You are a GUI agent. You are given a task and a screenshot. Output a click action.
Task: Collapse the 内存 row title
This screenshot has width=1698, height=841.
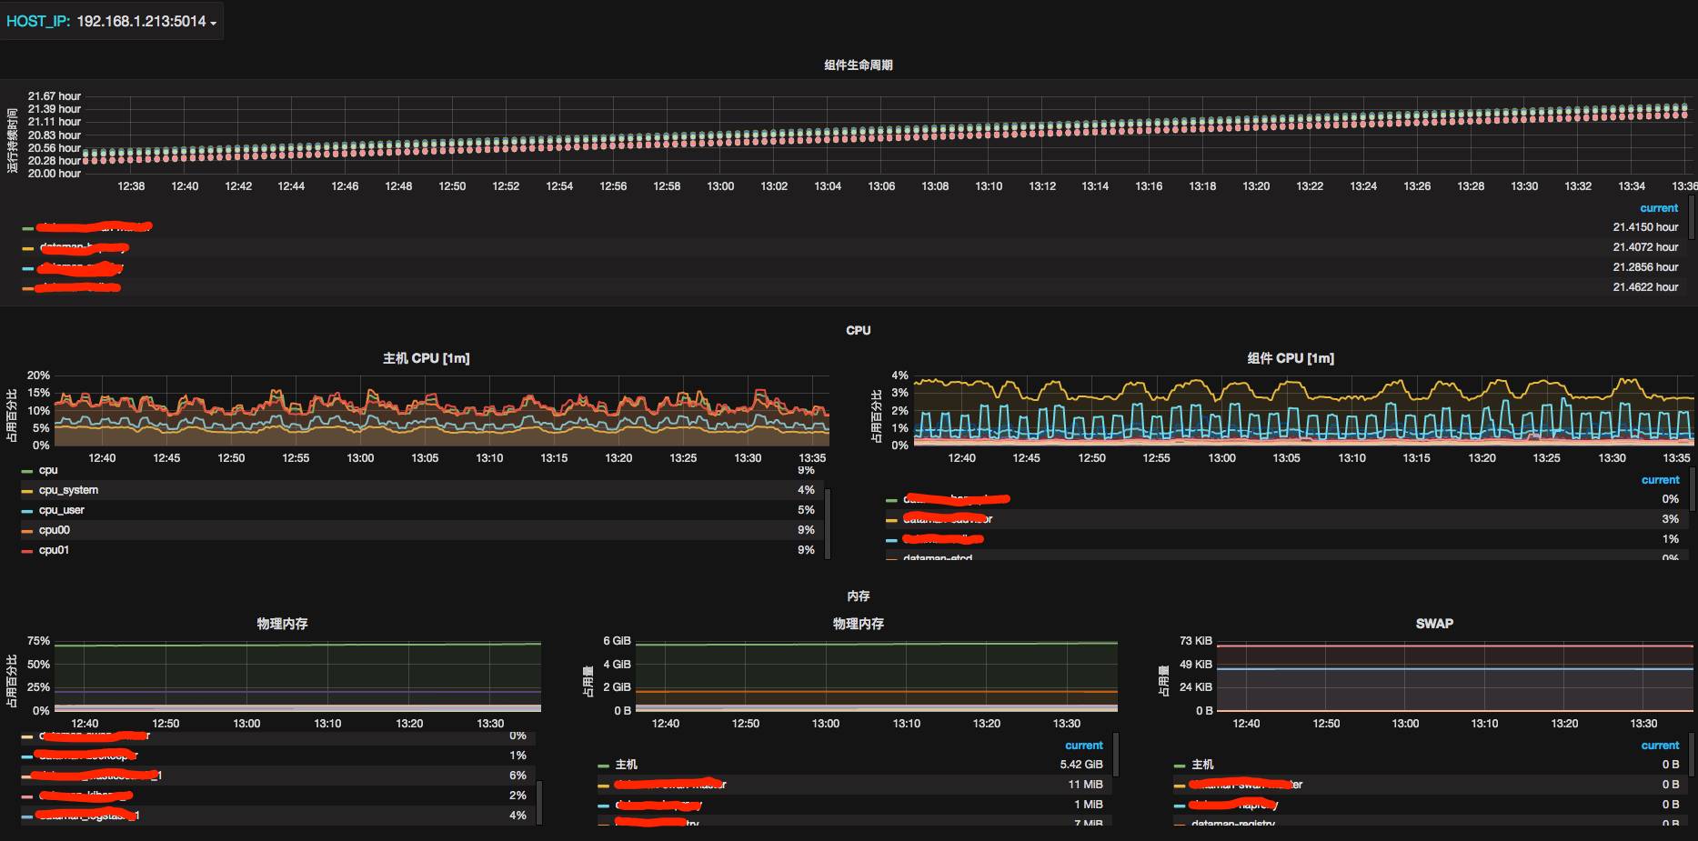point(858,596)
